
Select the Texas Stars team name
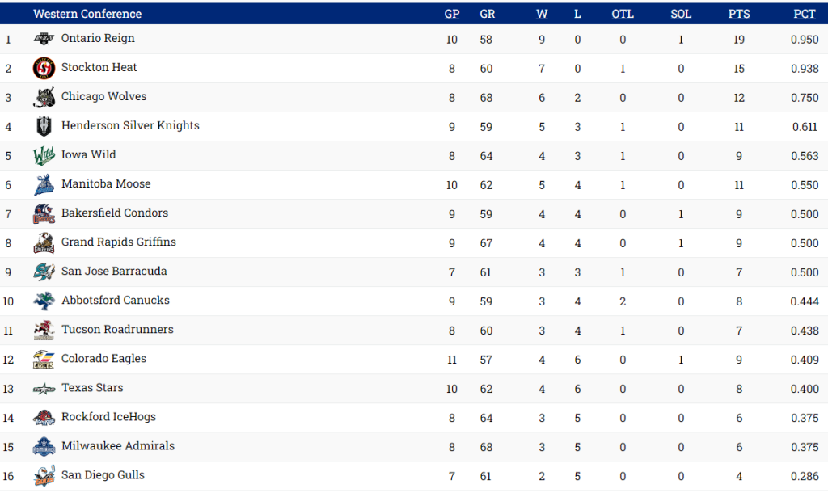coord(92,388)
